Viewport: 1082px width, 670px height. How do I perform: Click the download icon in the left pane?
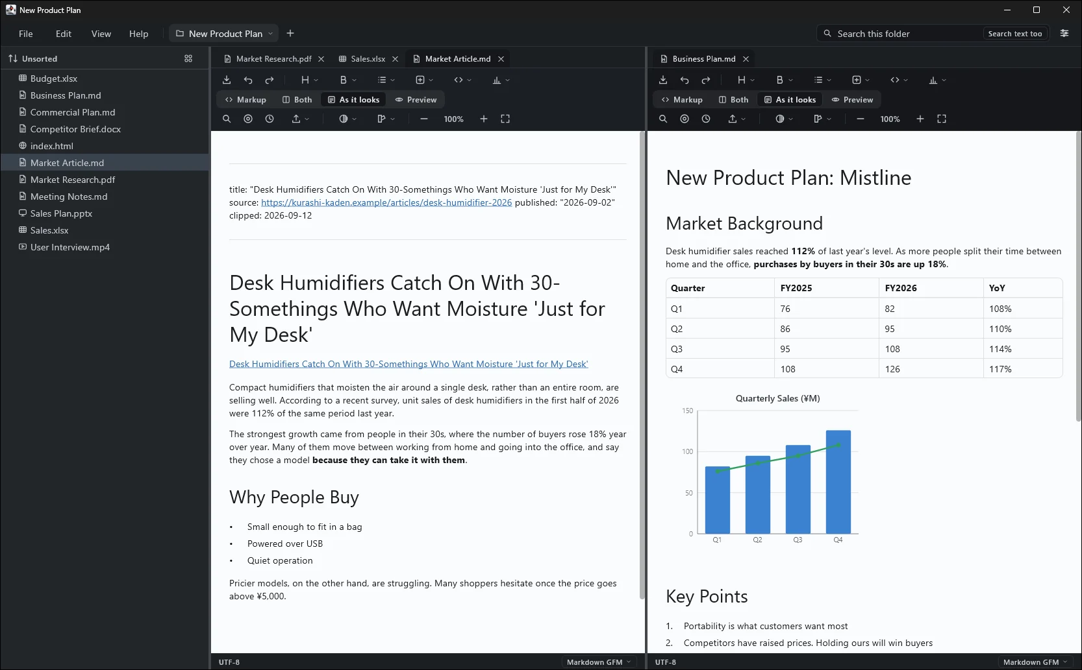coord(227,80)
